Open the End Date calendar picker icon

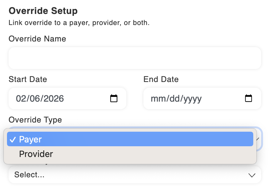249,98
